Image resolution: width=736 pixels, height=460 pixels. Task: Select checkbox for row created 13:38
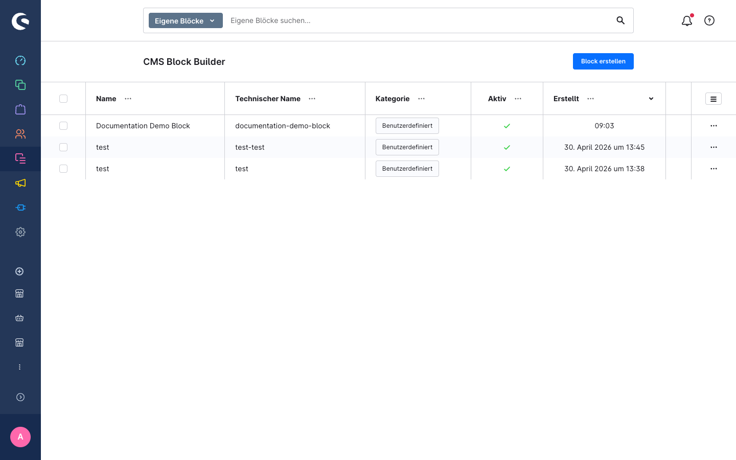[x=63, y=169]
